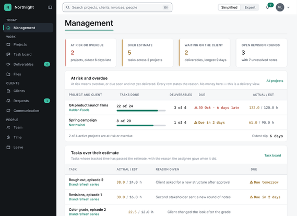Image resolution: width=297 pixels, height=216 pixels.
Task: Click the Northlight logo icon
Action: click(x=8, y=7)
